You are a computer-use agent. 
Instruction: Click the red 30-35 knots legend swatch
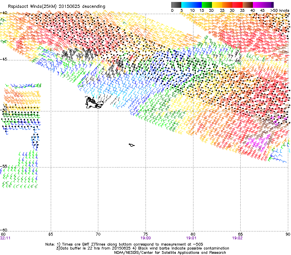[x=238, y=5]
